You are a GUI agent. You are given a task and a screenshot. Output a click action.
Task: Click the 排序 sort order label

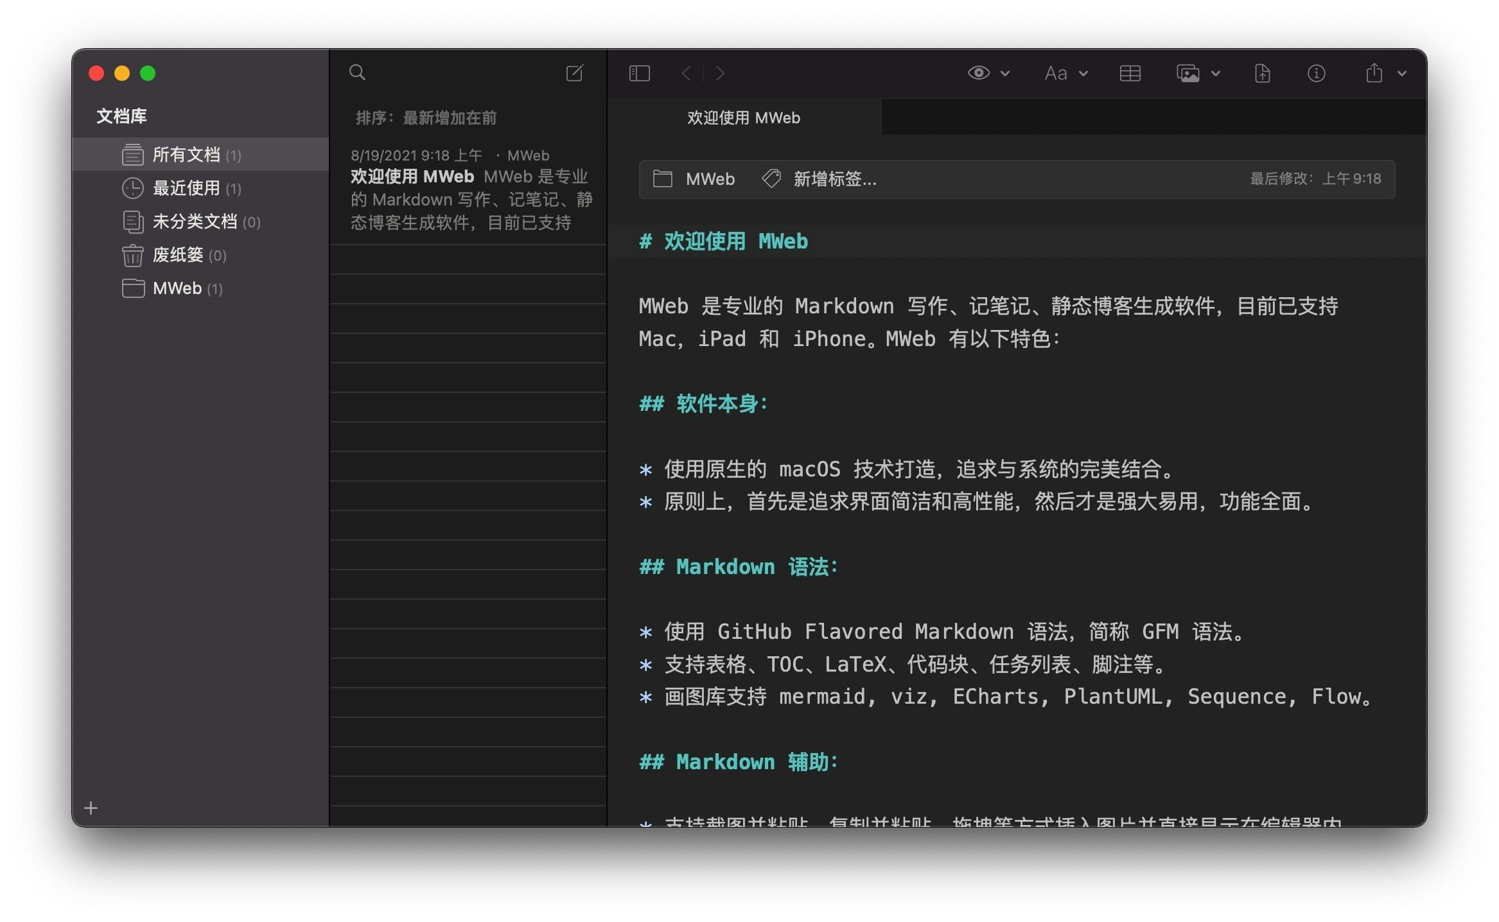point(426,117)
